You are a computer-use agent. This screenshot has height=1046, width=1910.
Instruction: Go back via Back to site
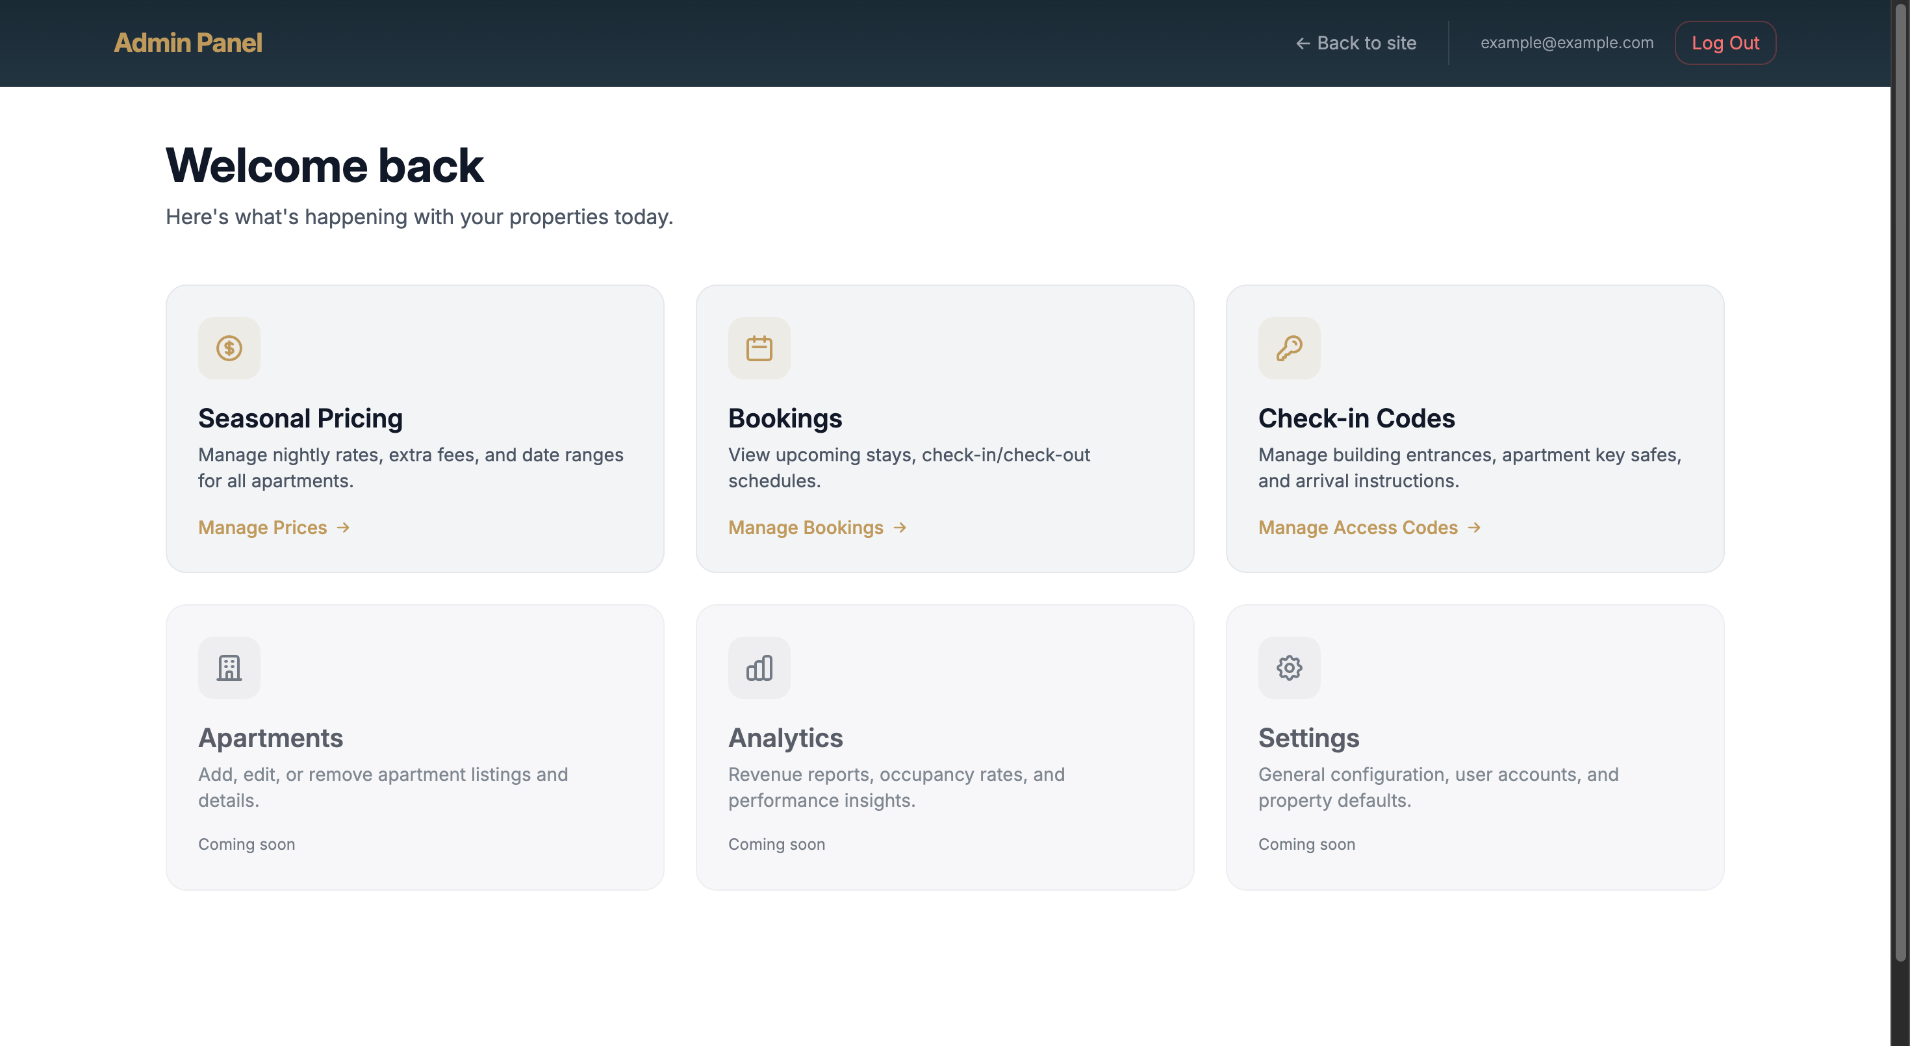[1355, 43]
